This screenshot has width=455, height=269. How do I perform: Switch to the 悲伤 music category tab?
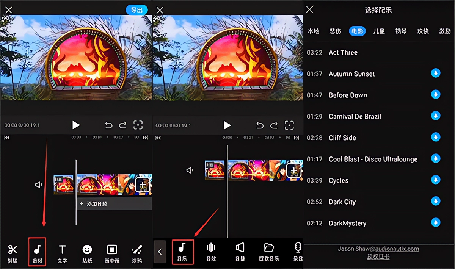(335, 31)
